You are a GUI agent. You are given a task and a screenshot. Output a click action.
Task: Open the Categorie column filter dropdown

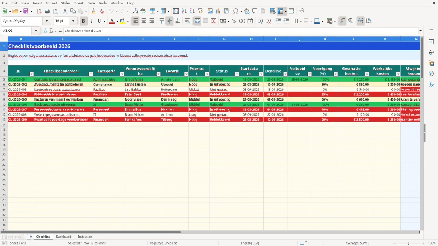coord(122,74)
